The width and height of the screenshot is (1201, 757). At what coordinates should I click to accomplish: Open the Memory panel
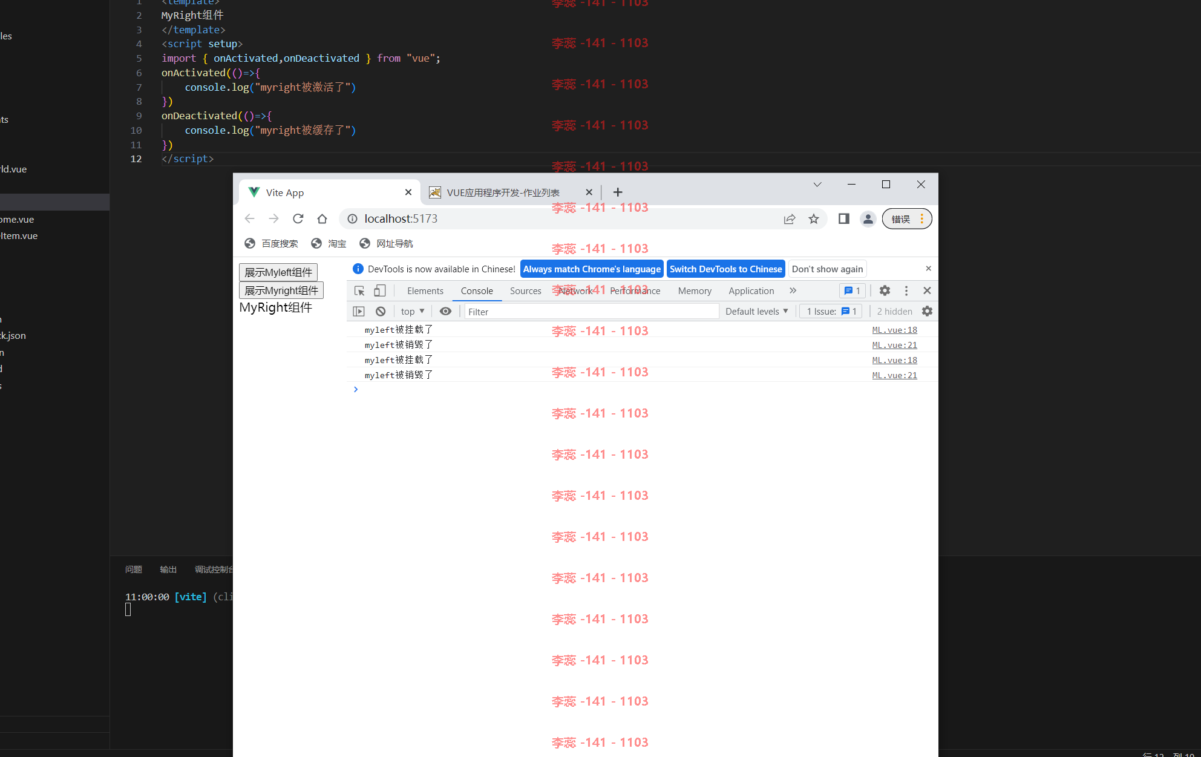coord(695,291)
